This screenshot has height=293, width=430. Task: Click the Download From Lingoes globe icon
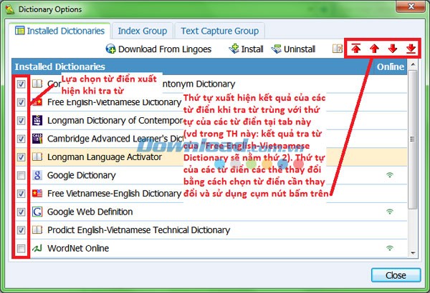(x=111, y=49)
